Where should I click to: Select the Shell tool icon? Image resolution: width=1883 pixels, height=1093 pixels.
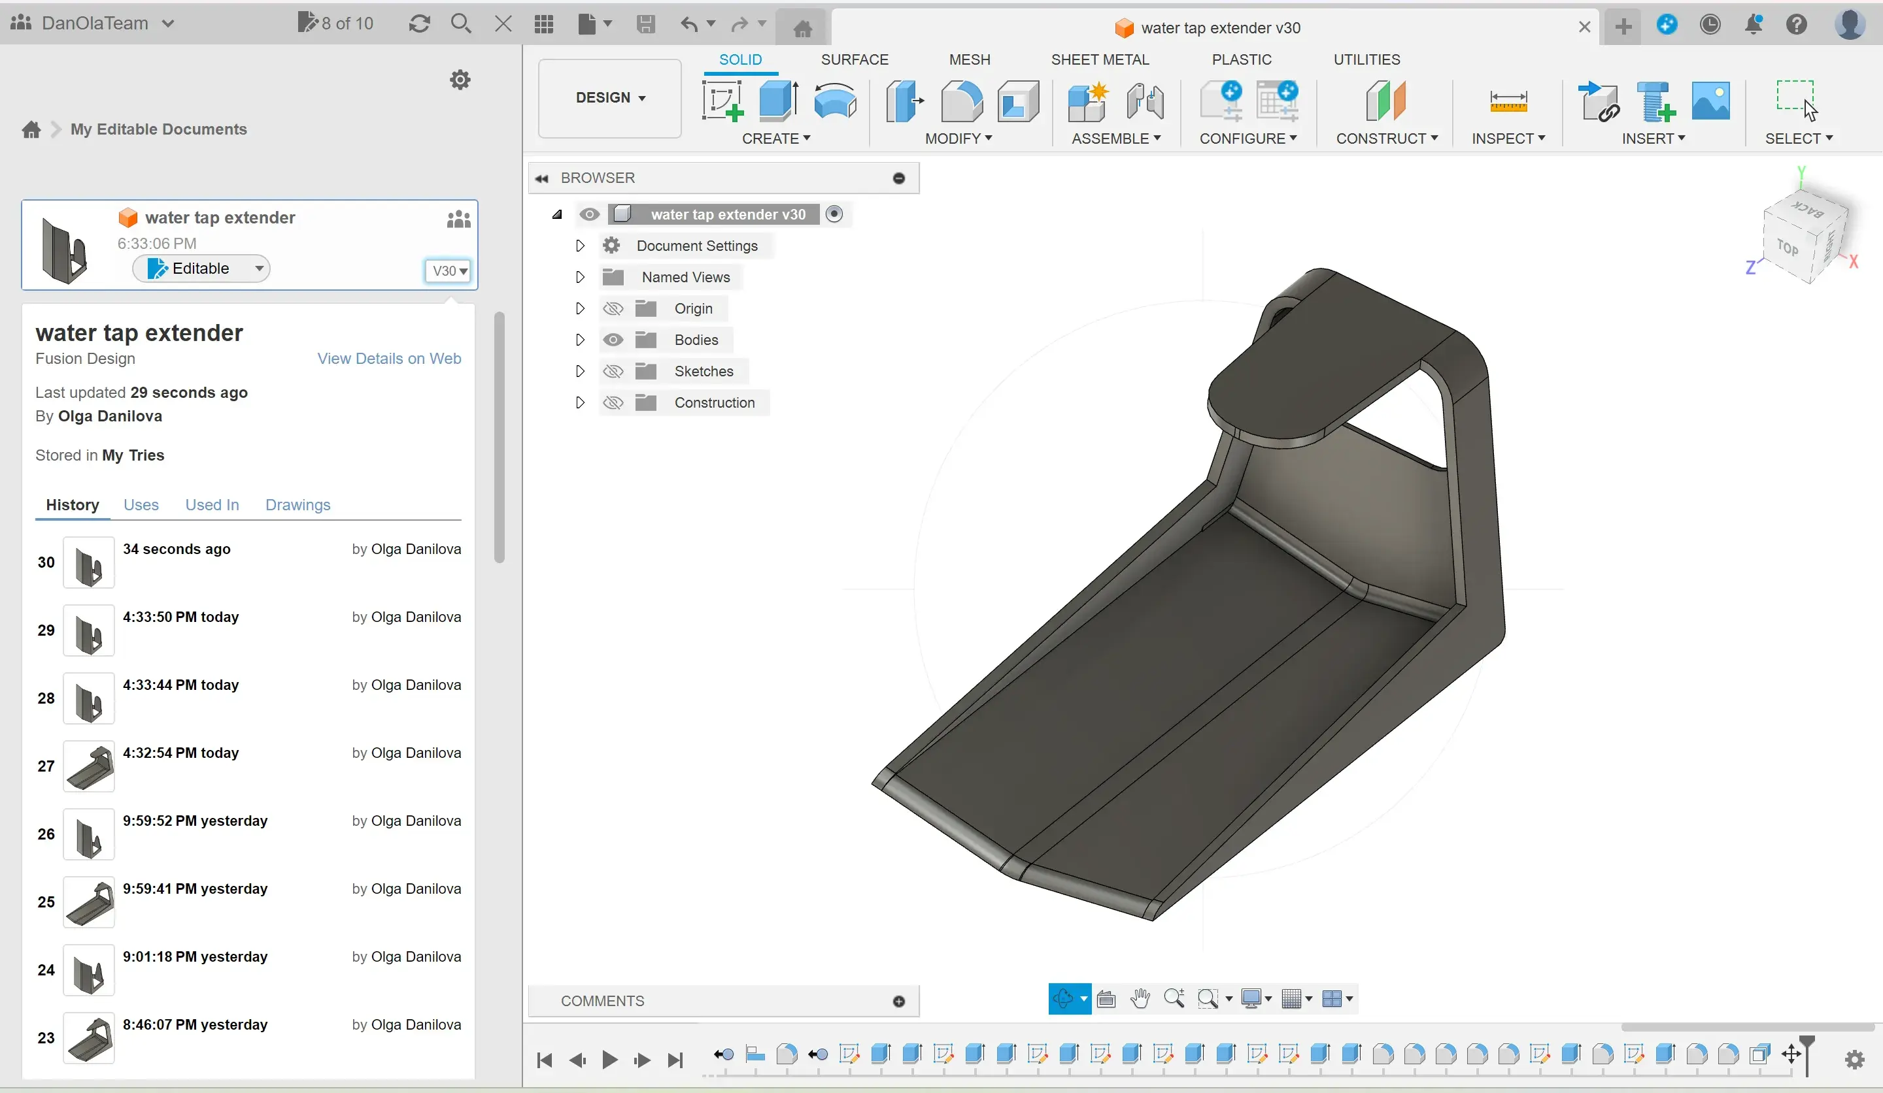1018,101
